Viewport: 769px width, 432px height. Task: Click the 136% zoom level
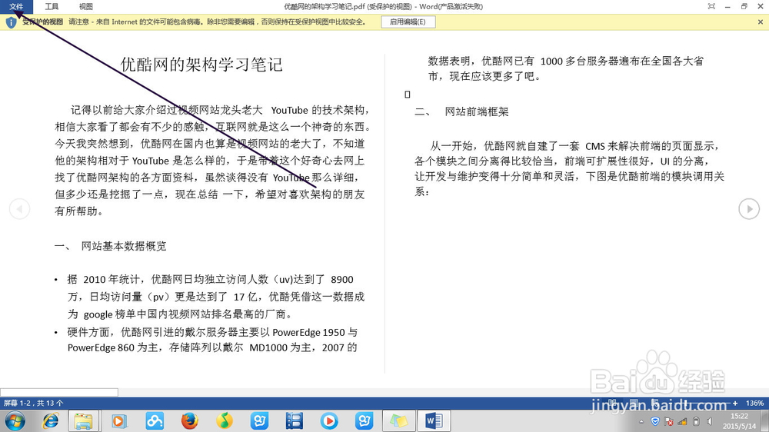pyautogui.click(x=754, y=403)
